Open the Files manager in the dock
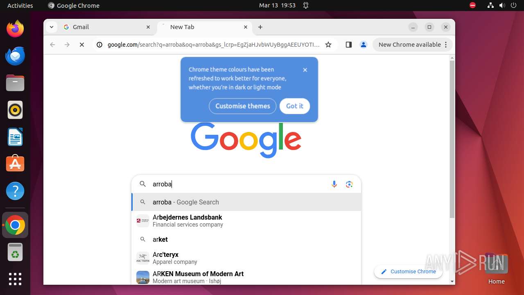Image resolution: width=524 pixels, height=295 pixels. pos(15,83)
